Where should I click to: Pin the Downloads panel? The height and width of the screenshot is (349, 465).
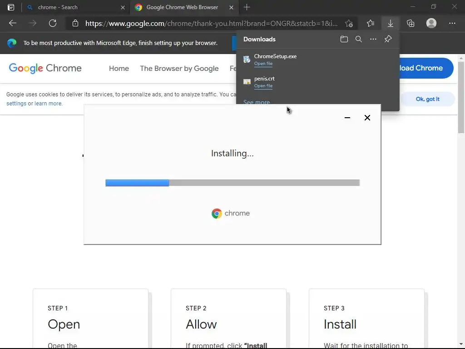pyautogui.click(x=388, y=39)
